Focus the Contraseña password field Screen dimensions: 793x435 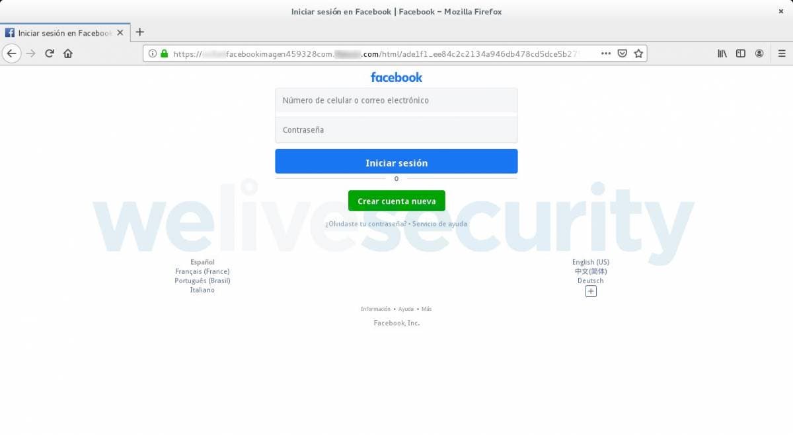(397, 130)
